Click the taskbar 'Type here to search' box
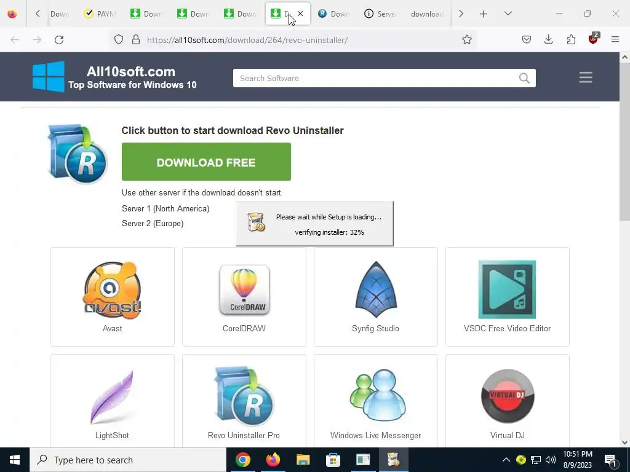 click(x=128, y=460)
